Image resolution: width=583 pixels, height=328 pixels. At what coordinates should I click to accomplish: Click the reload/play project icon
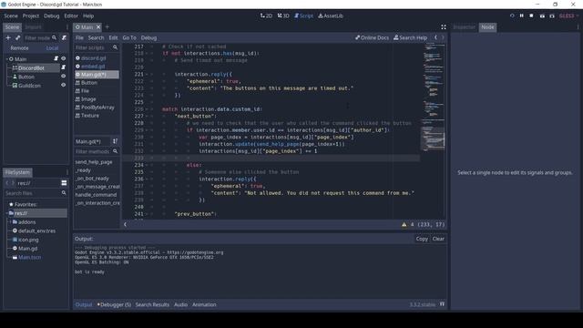512,15
